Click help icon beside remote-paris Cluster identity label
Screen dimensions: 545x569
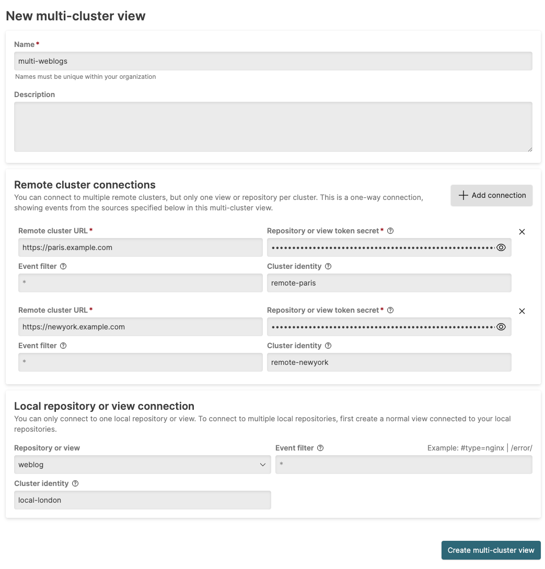(328, 266)
